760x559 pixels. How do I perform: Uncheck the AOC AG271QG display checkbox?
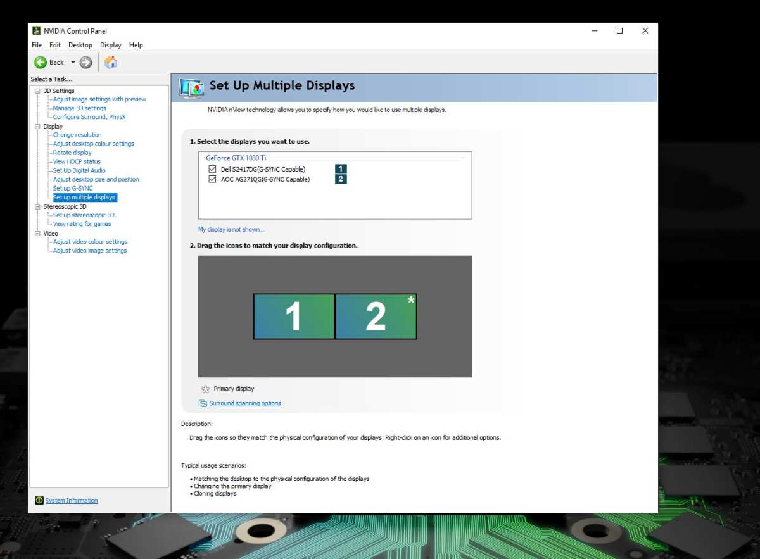[x=212, y=179]
